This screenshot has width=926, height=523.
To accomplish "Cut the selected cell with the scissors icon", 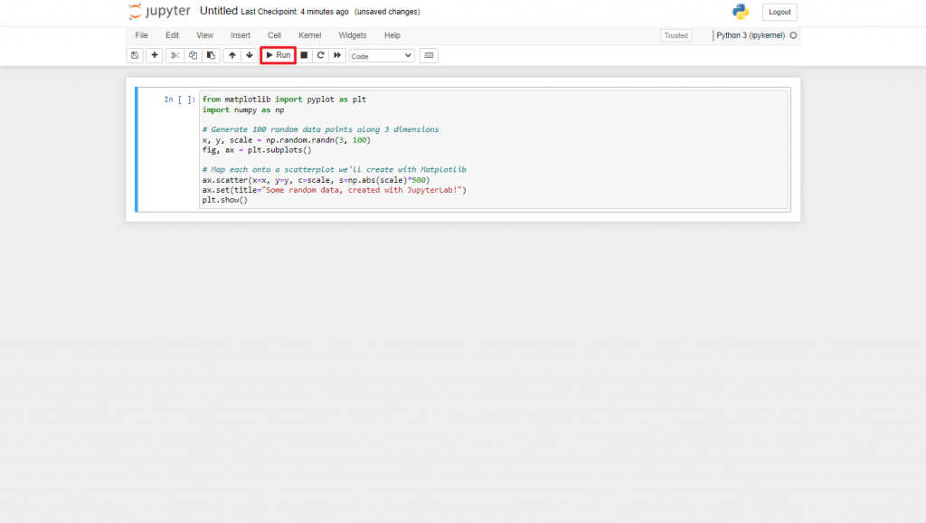I will [174, 55].
